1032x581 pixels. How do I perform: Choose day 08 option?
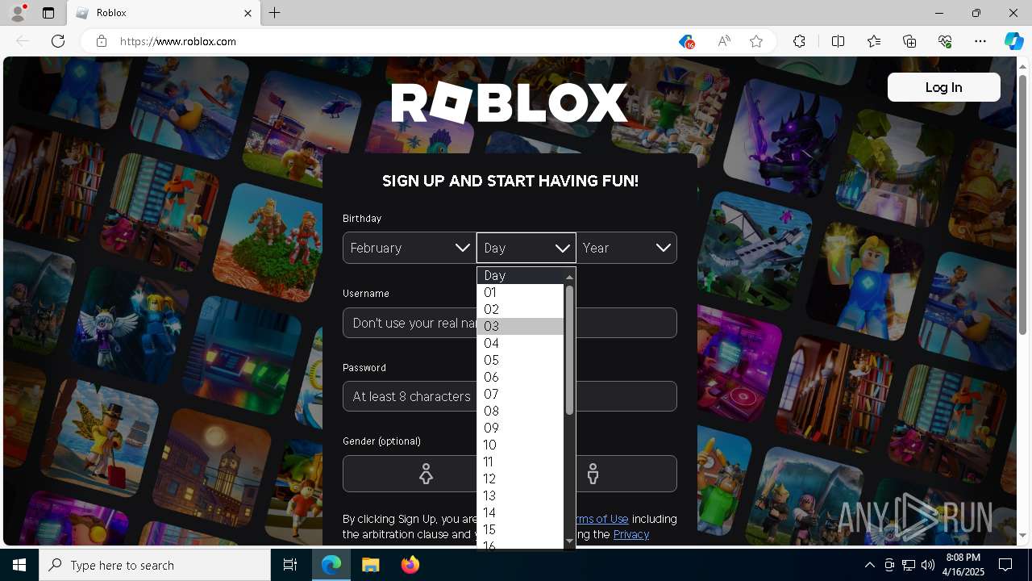[520, 411]
